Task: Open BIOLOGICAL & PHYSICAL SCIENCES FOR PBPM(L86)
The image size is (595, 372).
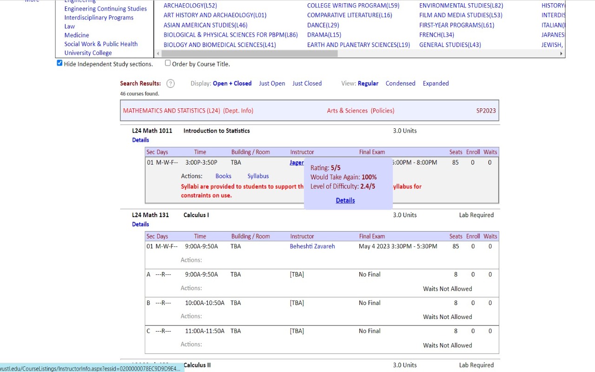Action: [x=231, y=35]
